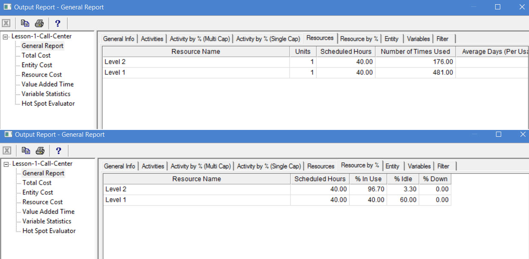Collapse the Lesson-1-Call-Center tree in bottom window
The image size is (529, 259).
(x=6, y=164)
